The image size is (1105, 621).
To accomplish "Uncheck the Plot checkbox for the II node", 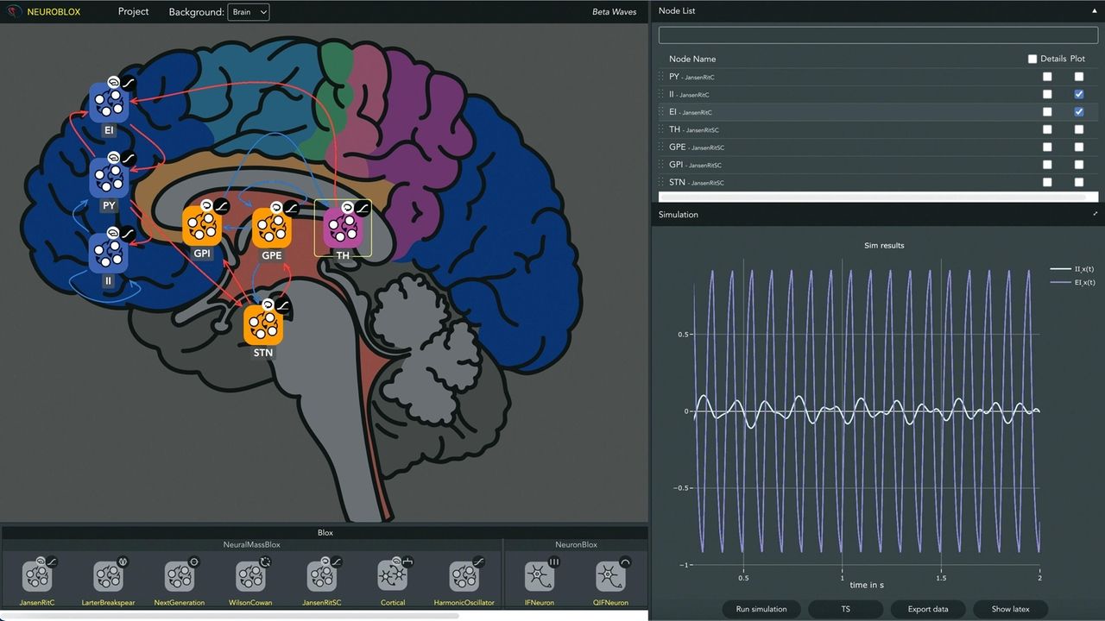I will [1078, 94].
